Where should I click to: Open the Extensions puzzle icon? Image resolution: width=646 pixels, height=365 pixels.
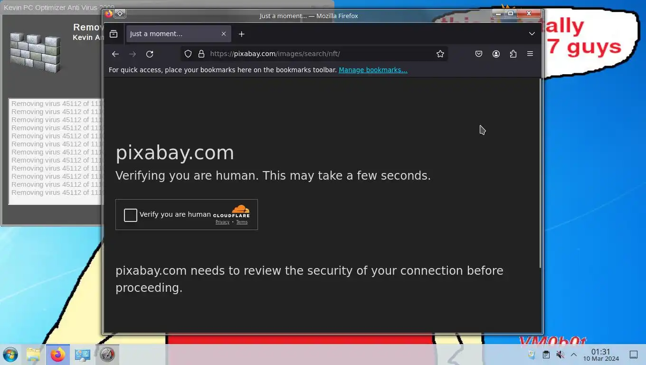point(513,54)
